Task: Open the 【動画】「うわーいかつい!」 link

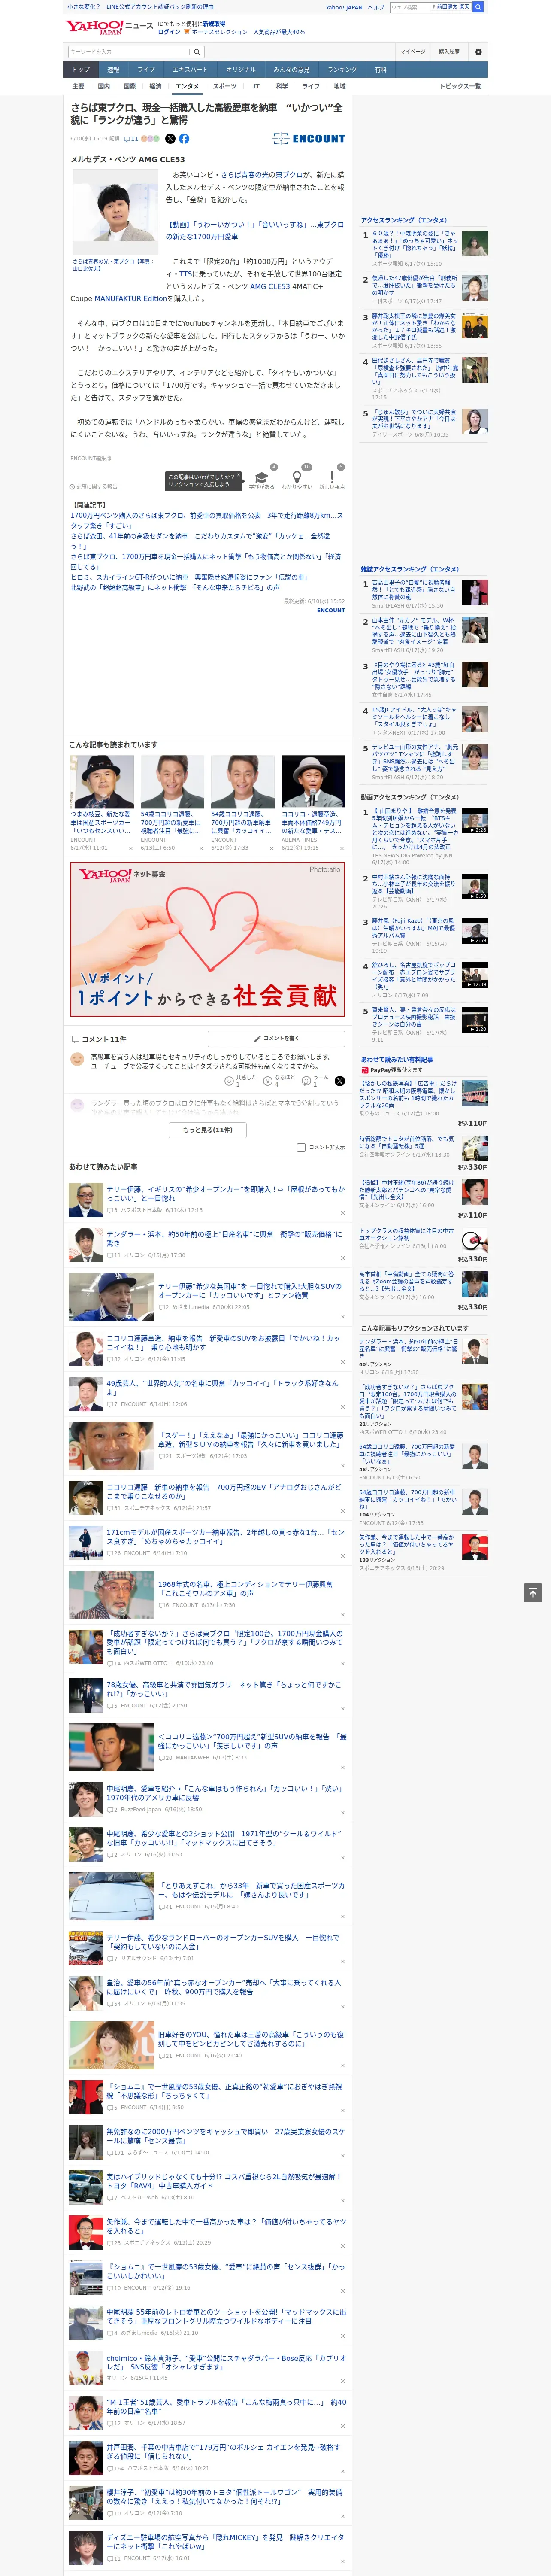Action: [255, 231]
